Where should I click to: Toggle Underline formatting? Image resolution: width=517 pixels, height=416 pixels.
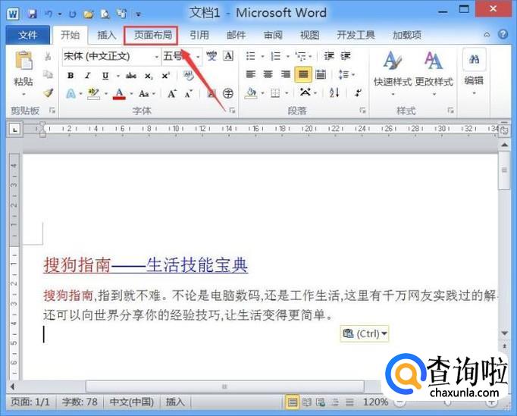coord(105,76)
